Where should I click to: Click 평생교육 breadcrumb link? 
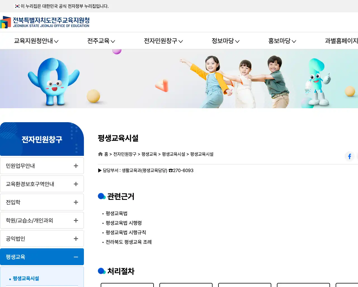pyautogui.click(x=149, y=154)
